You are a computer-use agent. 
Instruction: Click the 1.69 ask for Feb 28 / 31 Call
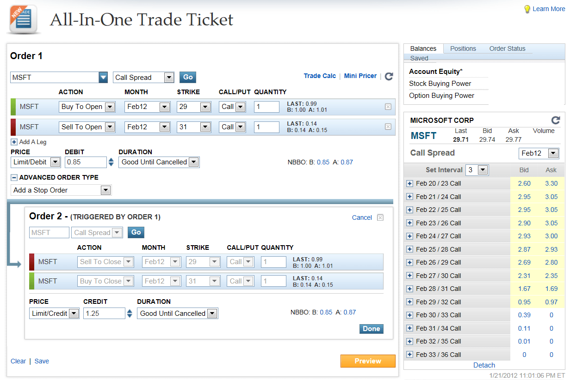[x=551, y=289]
